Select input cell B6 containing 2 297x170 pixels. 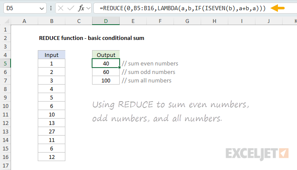click(x=51, y=72)
